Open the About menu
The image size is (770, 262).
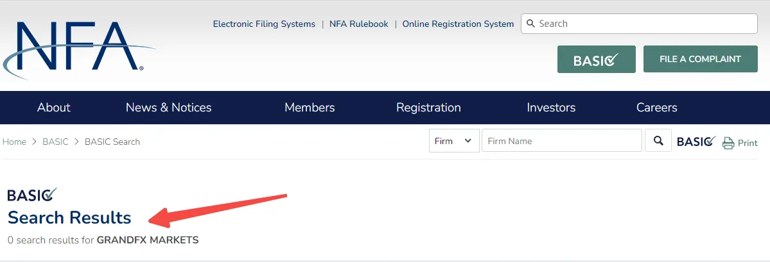click(x=54, y=107)
